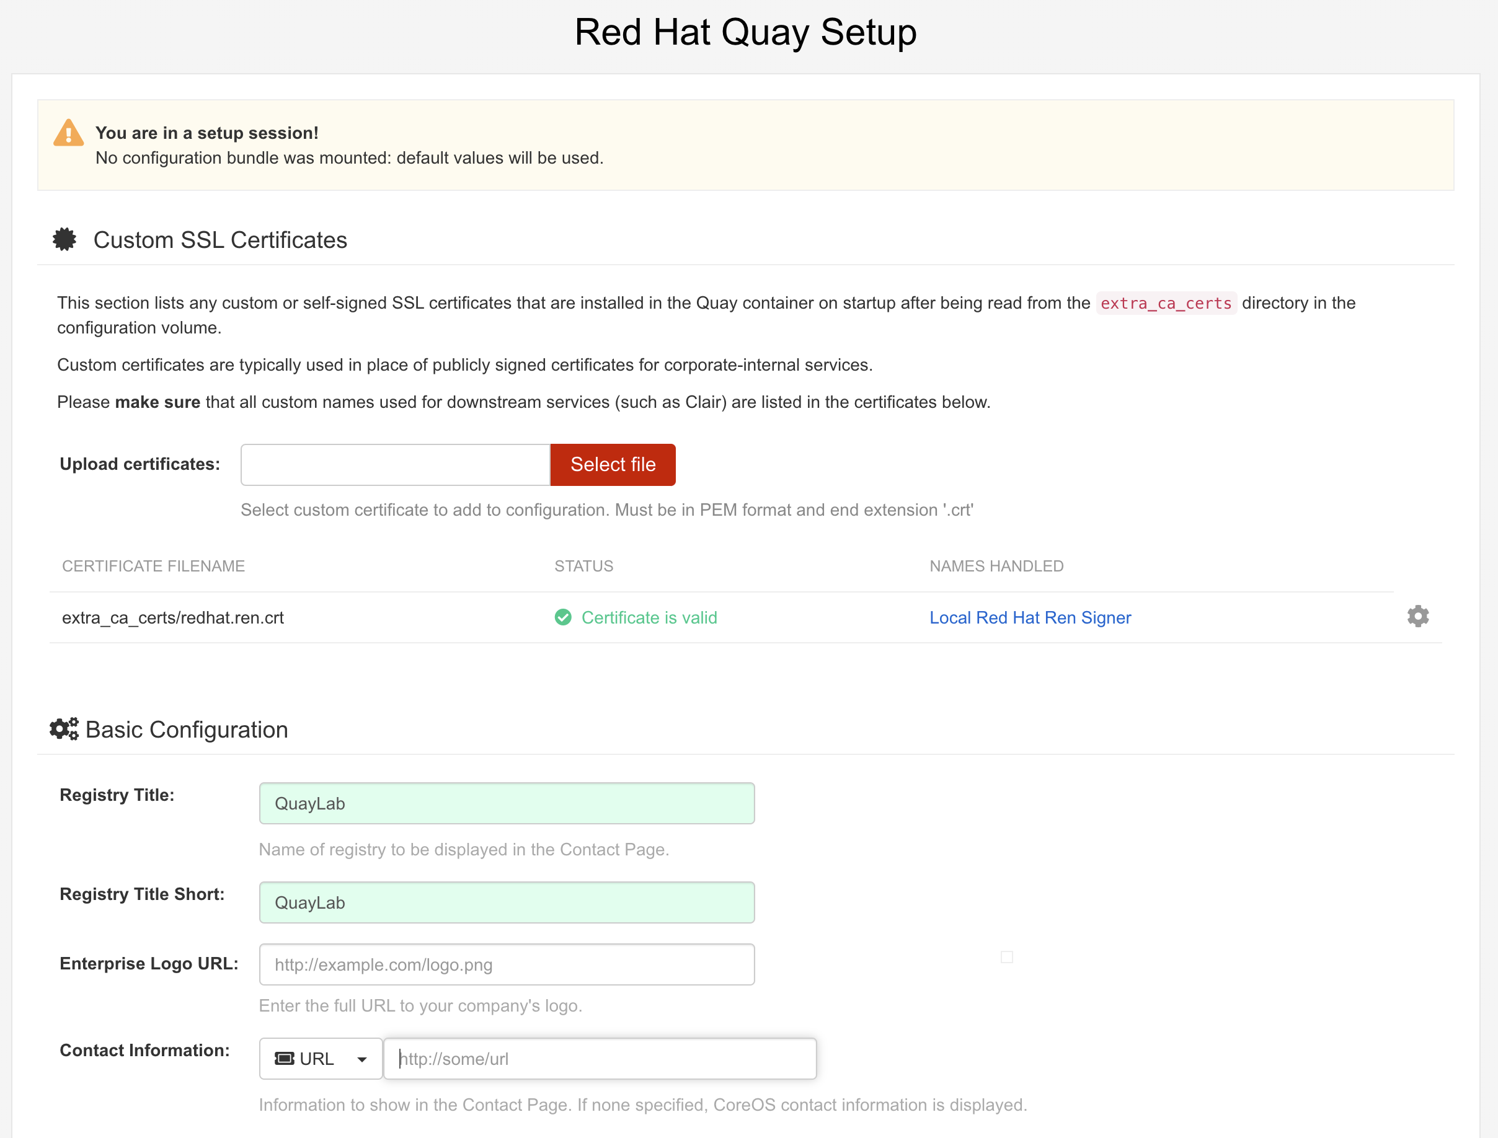Open the Local Red Hat Ren Signer link
1498x1138 pixels.
coord(1030,618)
